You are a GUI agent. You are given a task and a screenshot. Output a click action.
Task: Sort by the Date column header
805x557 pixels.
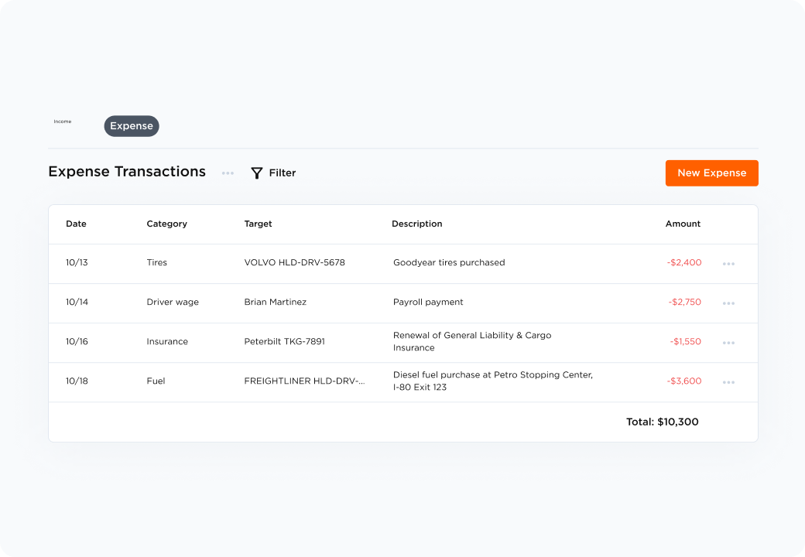(x=76, y=224)
